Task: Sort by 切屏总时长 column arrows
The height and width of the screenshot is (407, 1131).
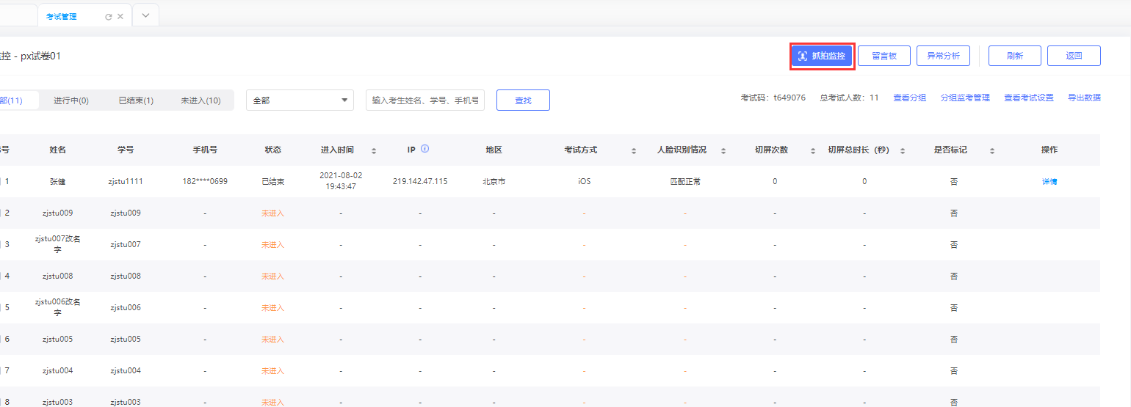Action: [x=903, y=150]
